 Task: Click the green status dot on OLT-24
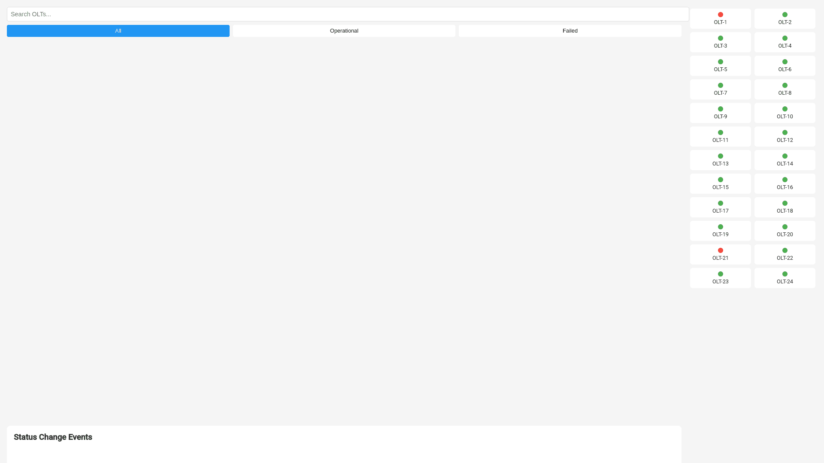[x=785, y=274]
